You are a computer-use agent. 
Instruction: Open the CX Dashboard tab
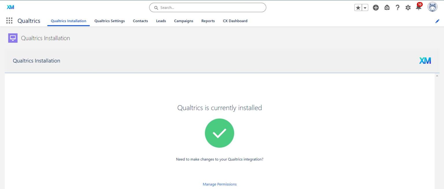[x=235, y=21]
